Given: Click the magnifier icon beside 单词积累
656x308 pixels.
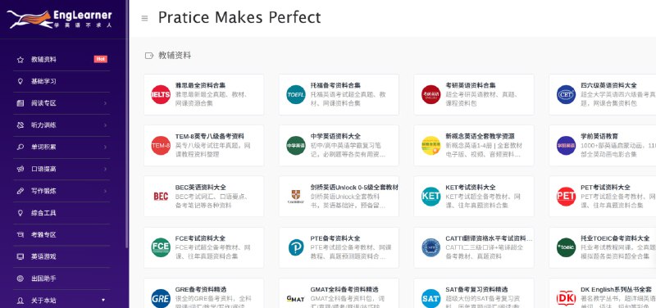Looking at the screenshot, I should point(20,147).
